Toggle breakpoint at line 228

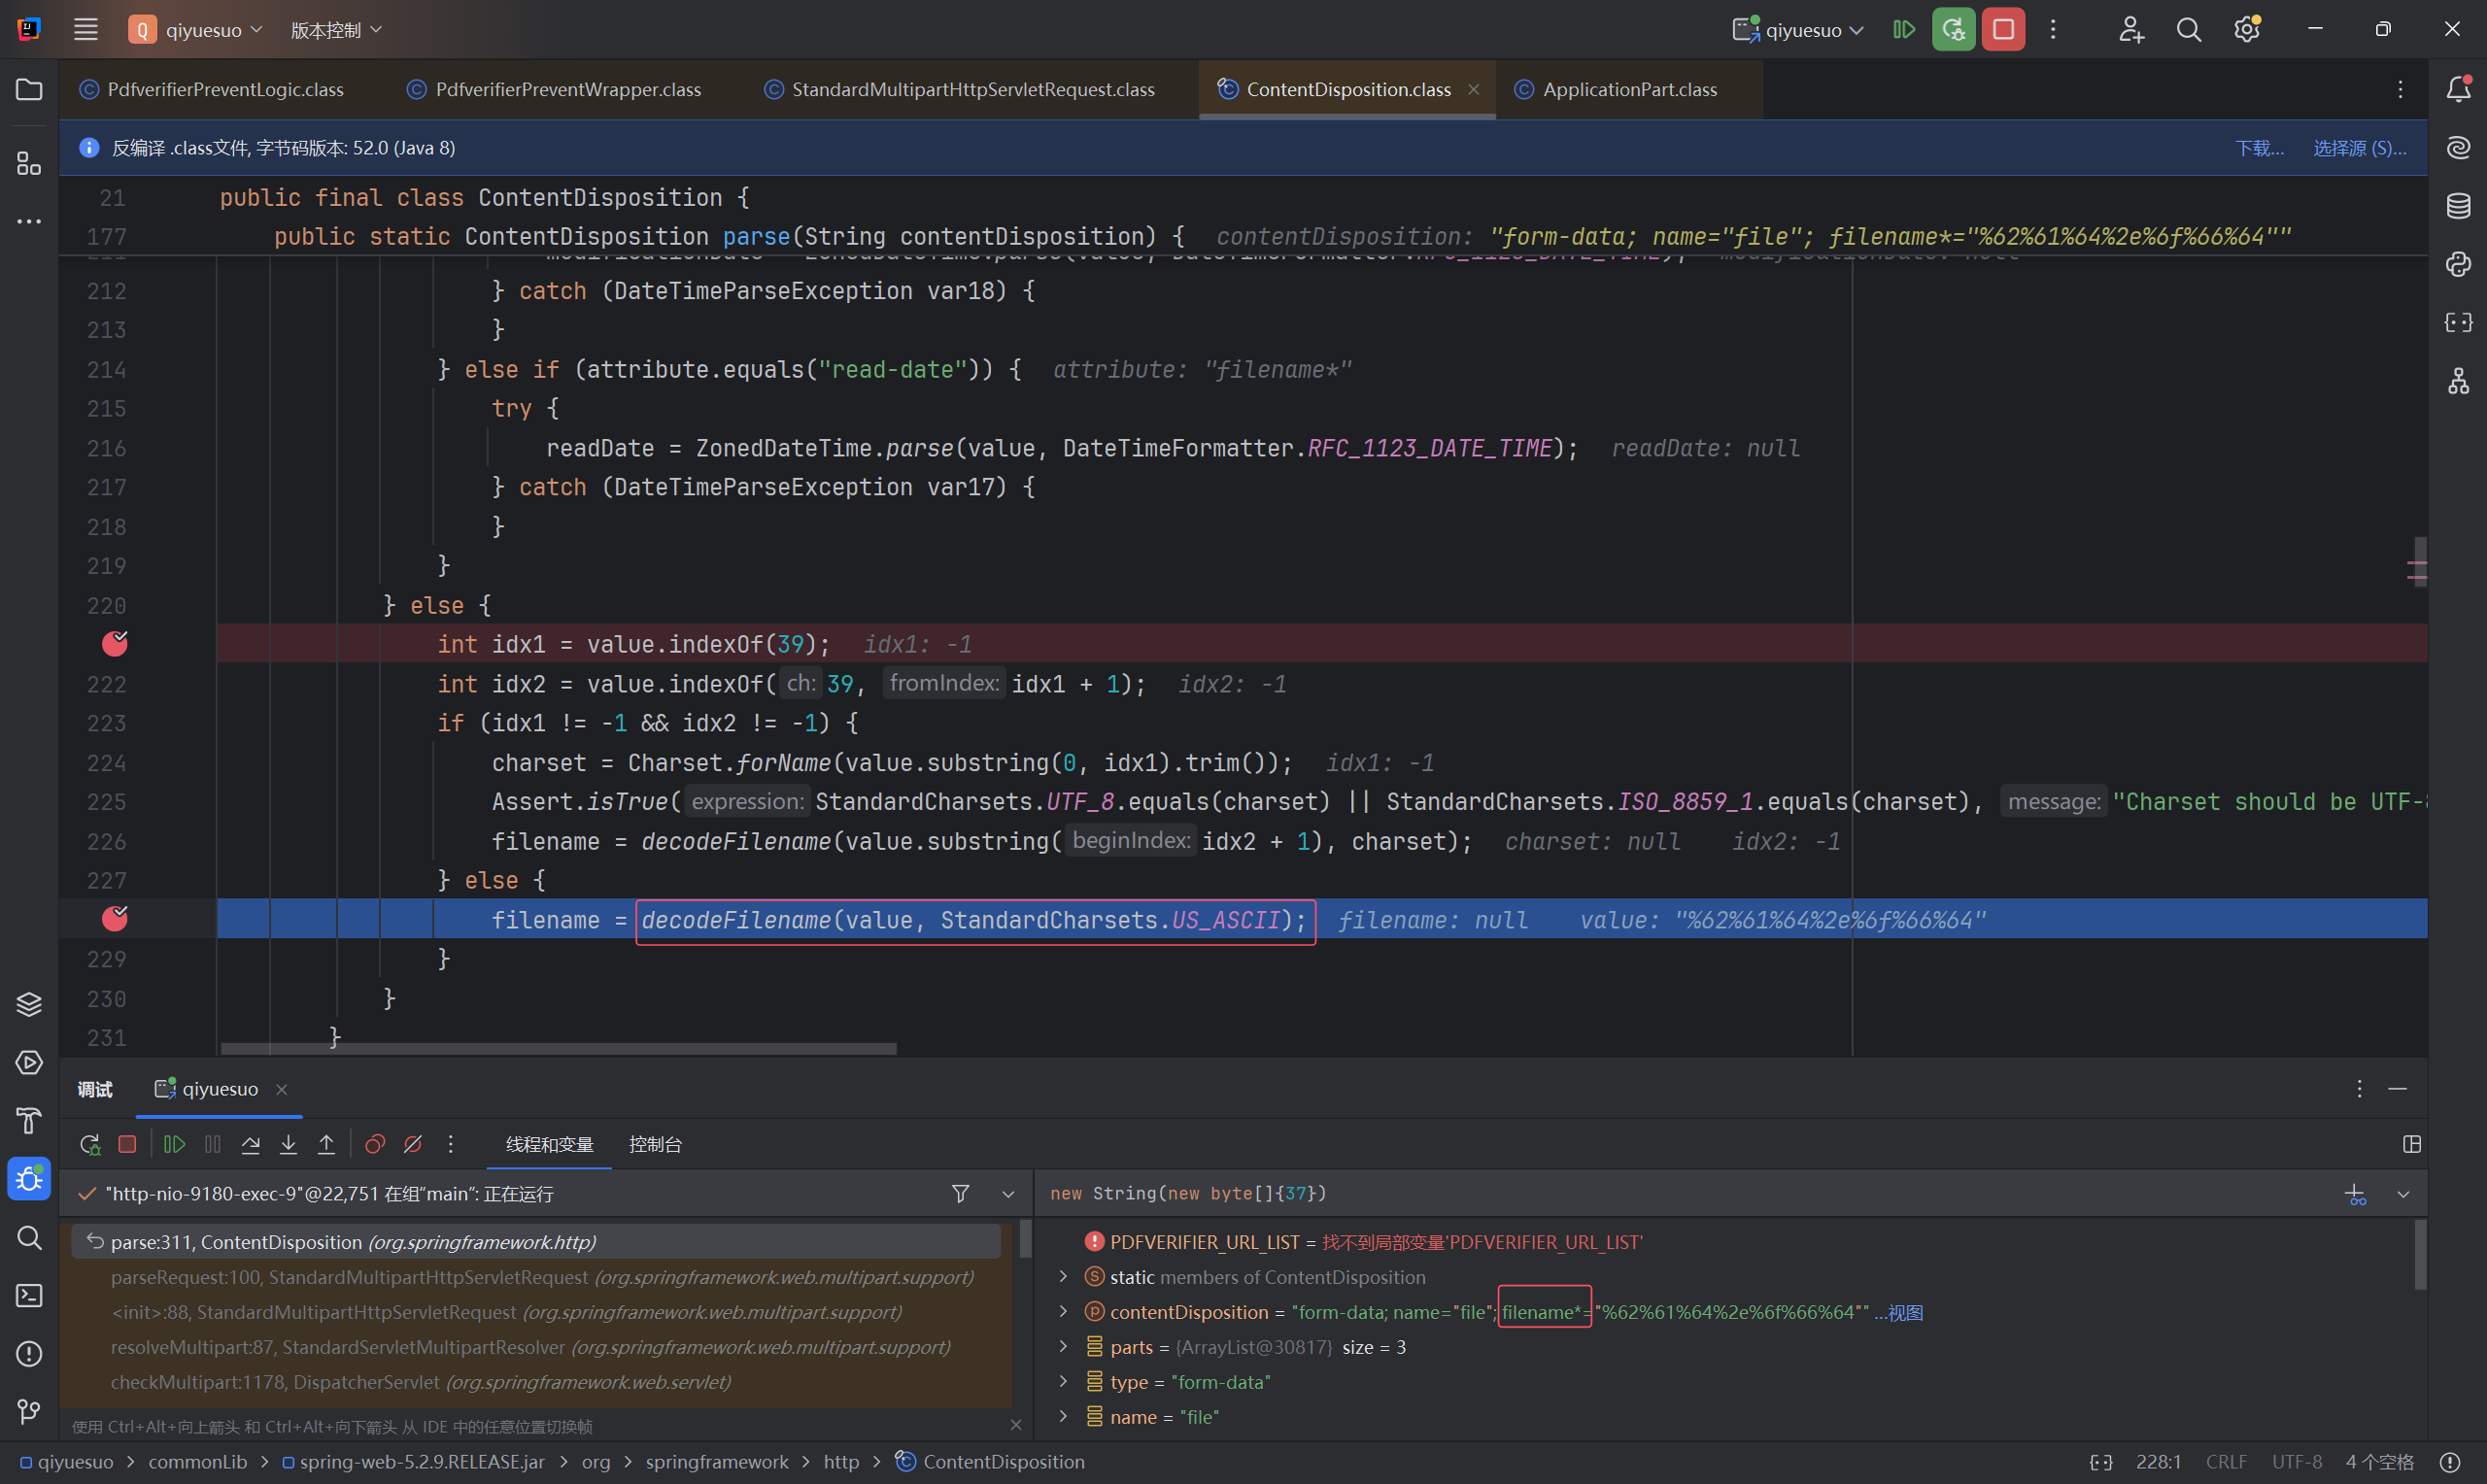tap(115, 919)
